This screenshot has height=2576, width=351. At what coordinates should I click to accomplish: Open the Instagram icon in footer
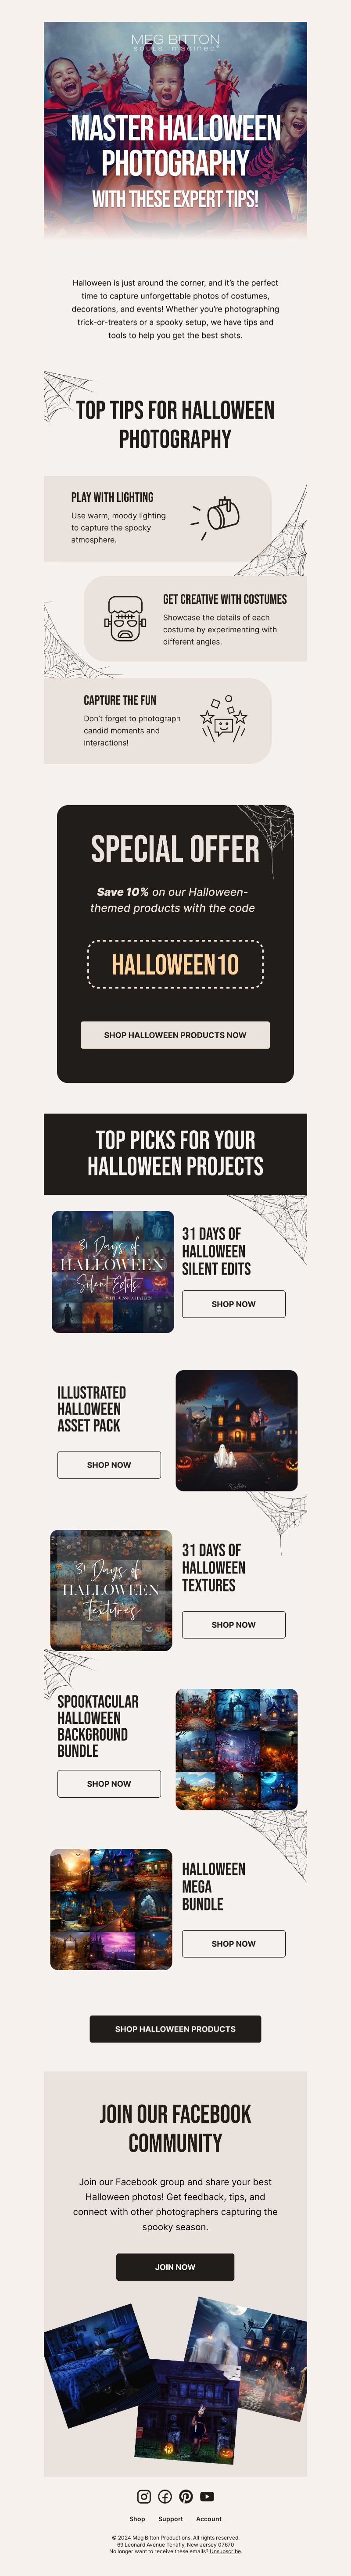point(144,2496)
